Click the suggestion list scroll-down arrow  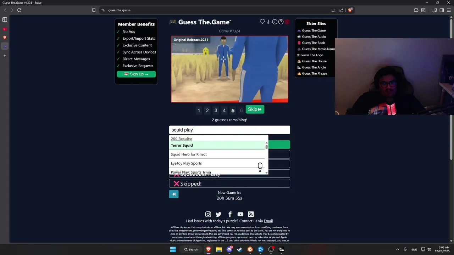click(266, 172)
